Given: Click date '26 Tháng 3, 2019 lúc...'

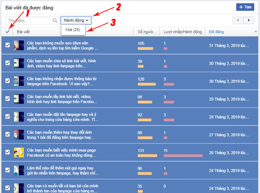Looking at the screenshot, I should point(229,153).
